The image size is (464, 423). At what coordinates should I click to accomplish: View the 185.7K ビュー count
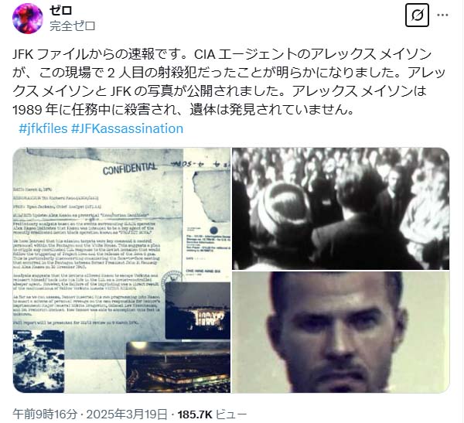click(x=212, y=414)
